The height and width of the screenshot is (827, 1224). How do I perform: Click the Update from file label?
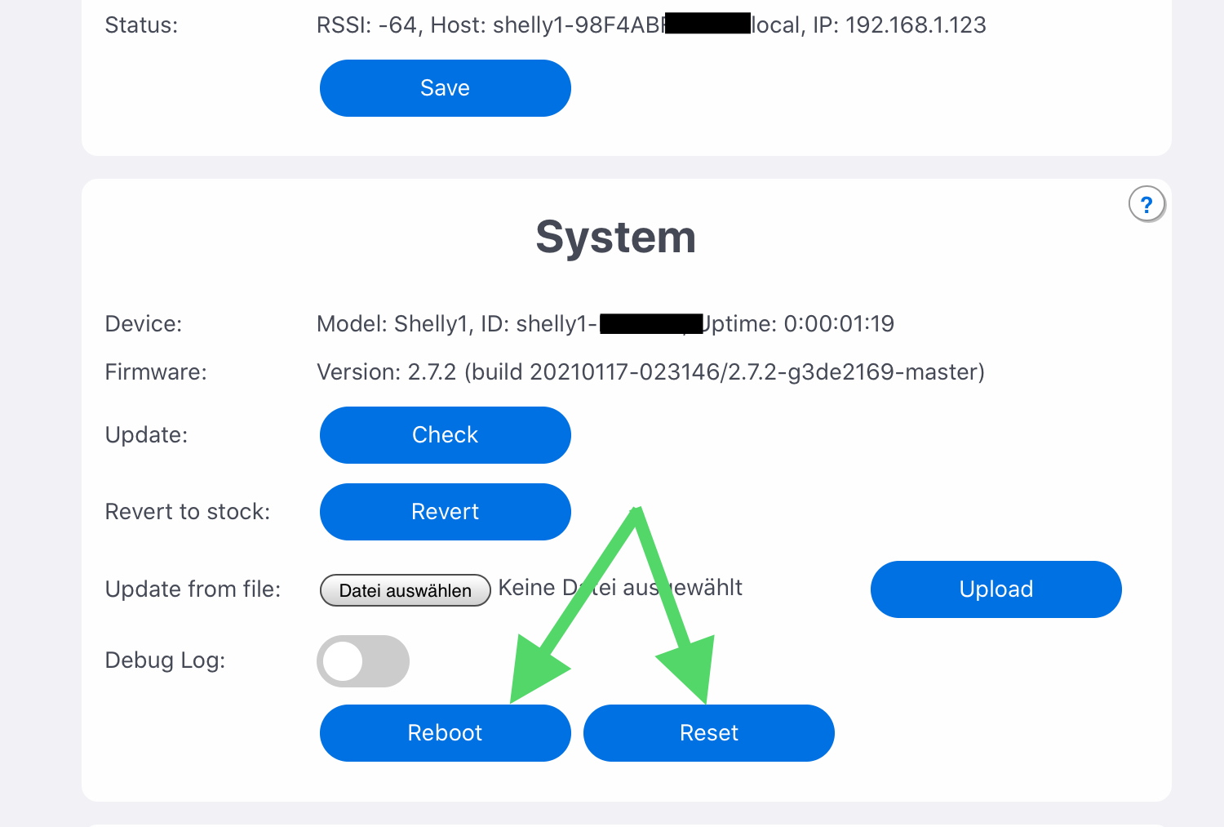point(193,589)
